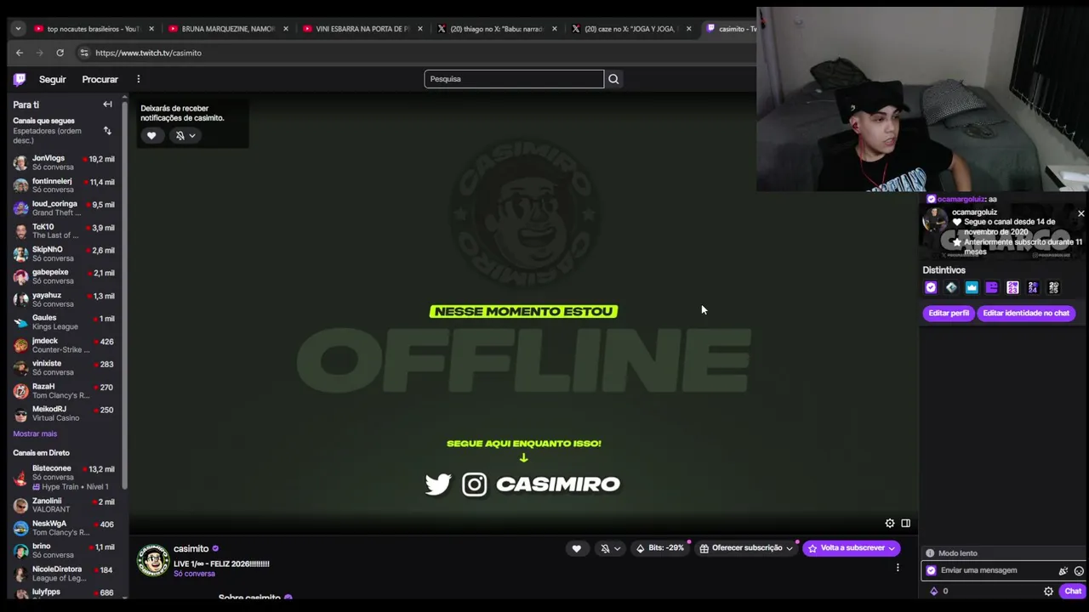
Task: Open Bisteconee live channel
Action: click(64, 477)
